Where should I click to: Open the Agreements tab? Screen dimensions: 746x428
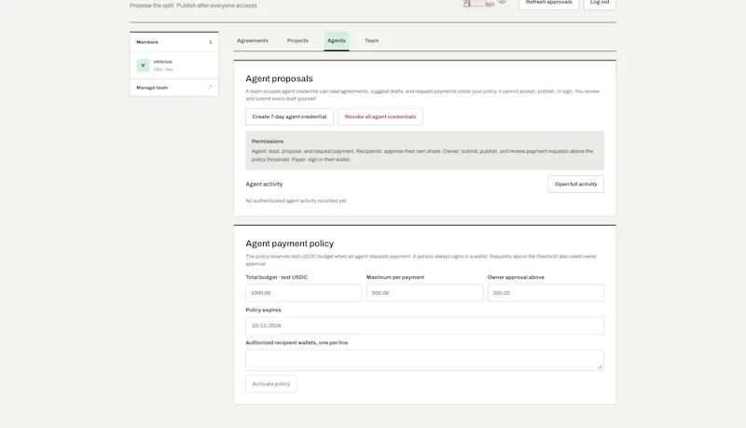pyautogui.click(x=252, y=41)
